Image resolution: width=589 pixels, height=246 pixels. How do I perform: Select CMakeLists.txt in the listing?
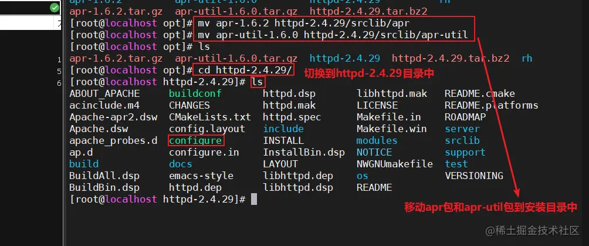coord(210,117)
